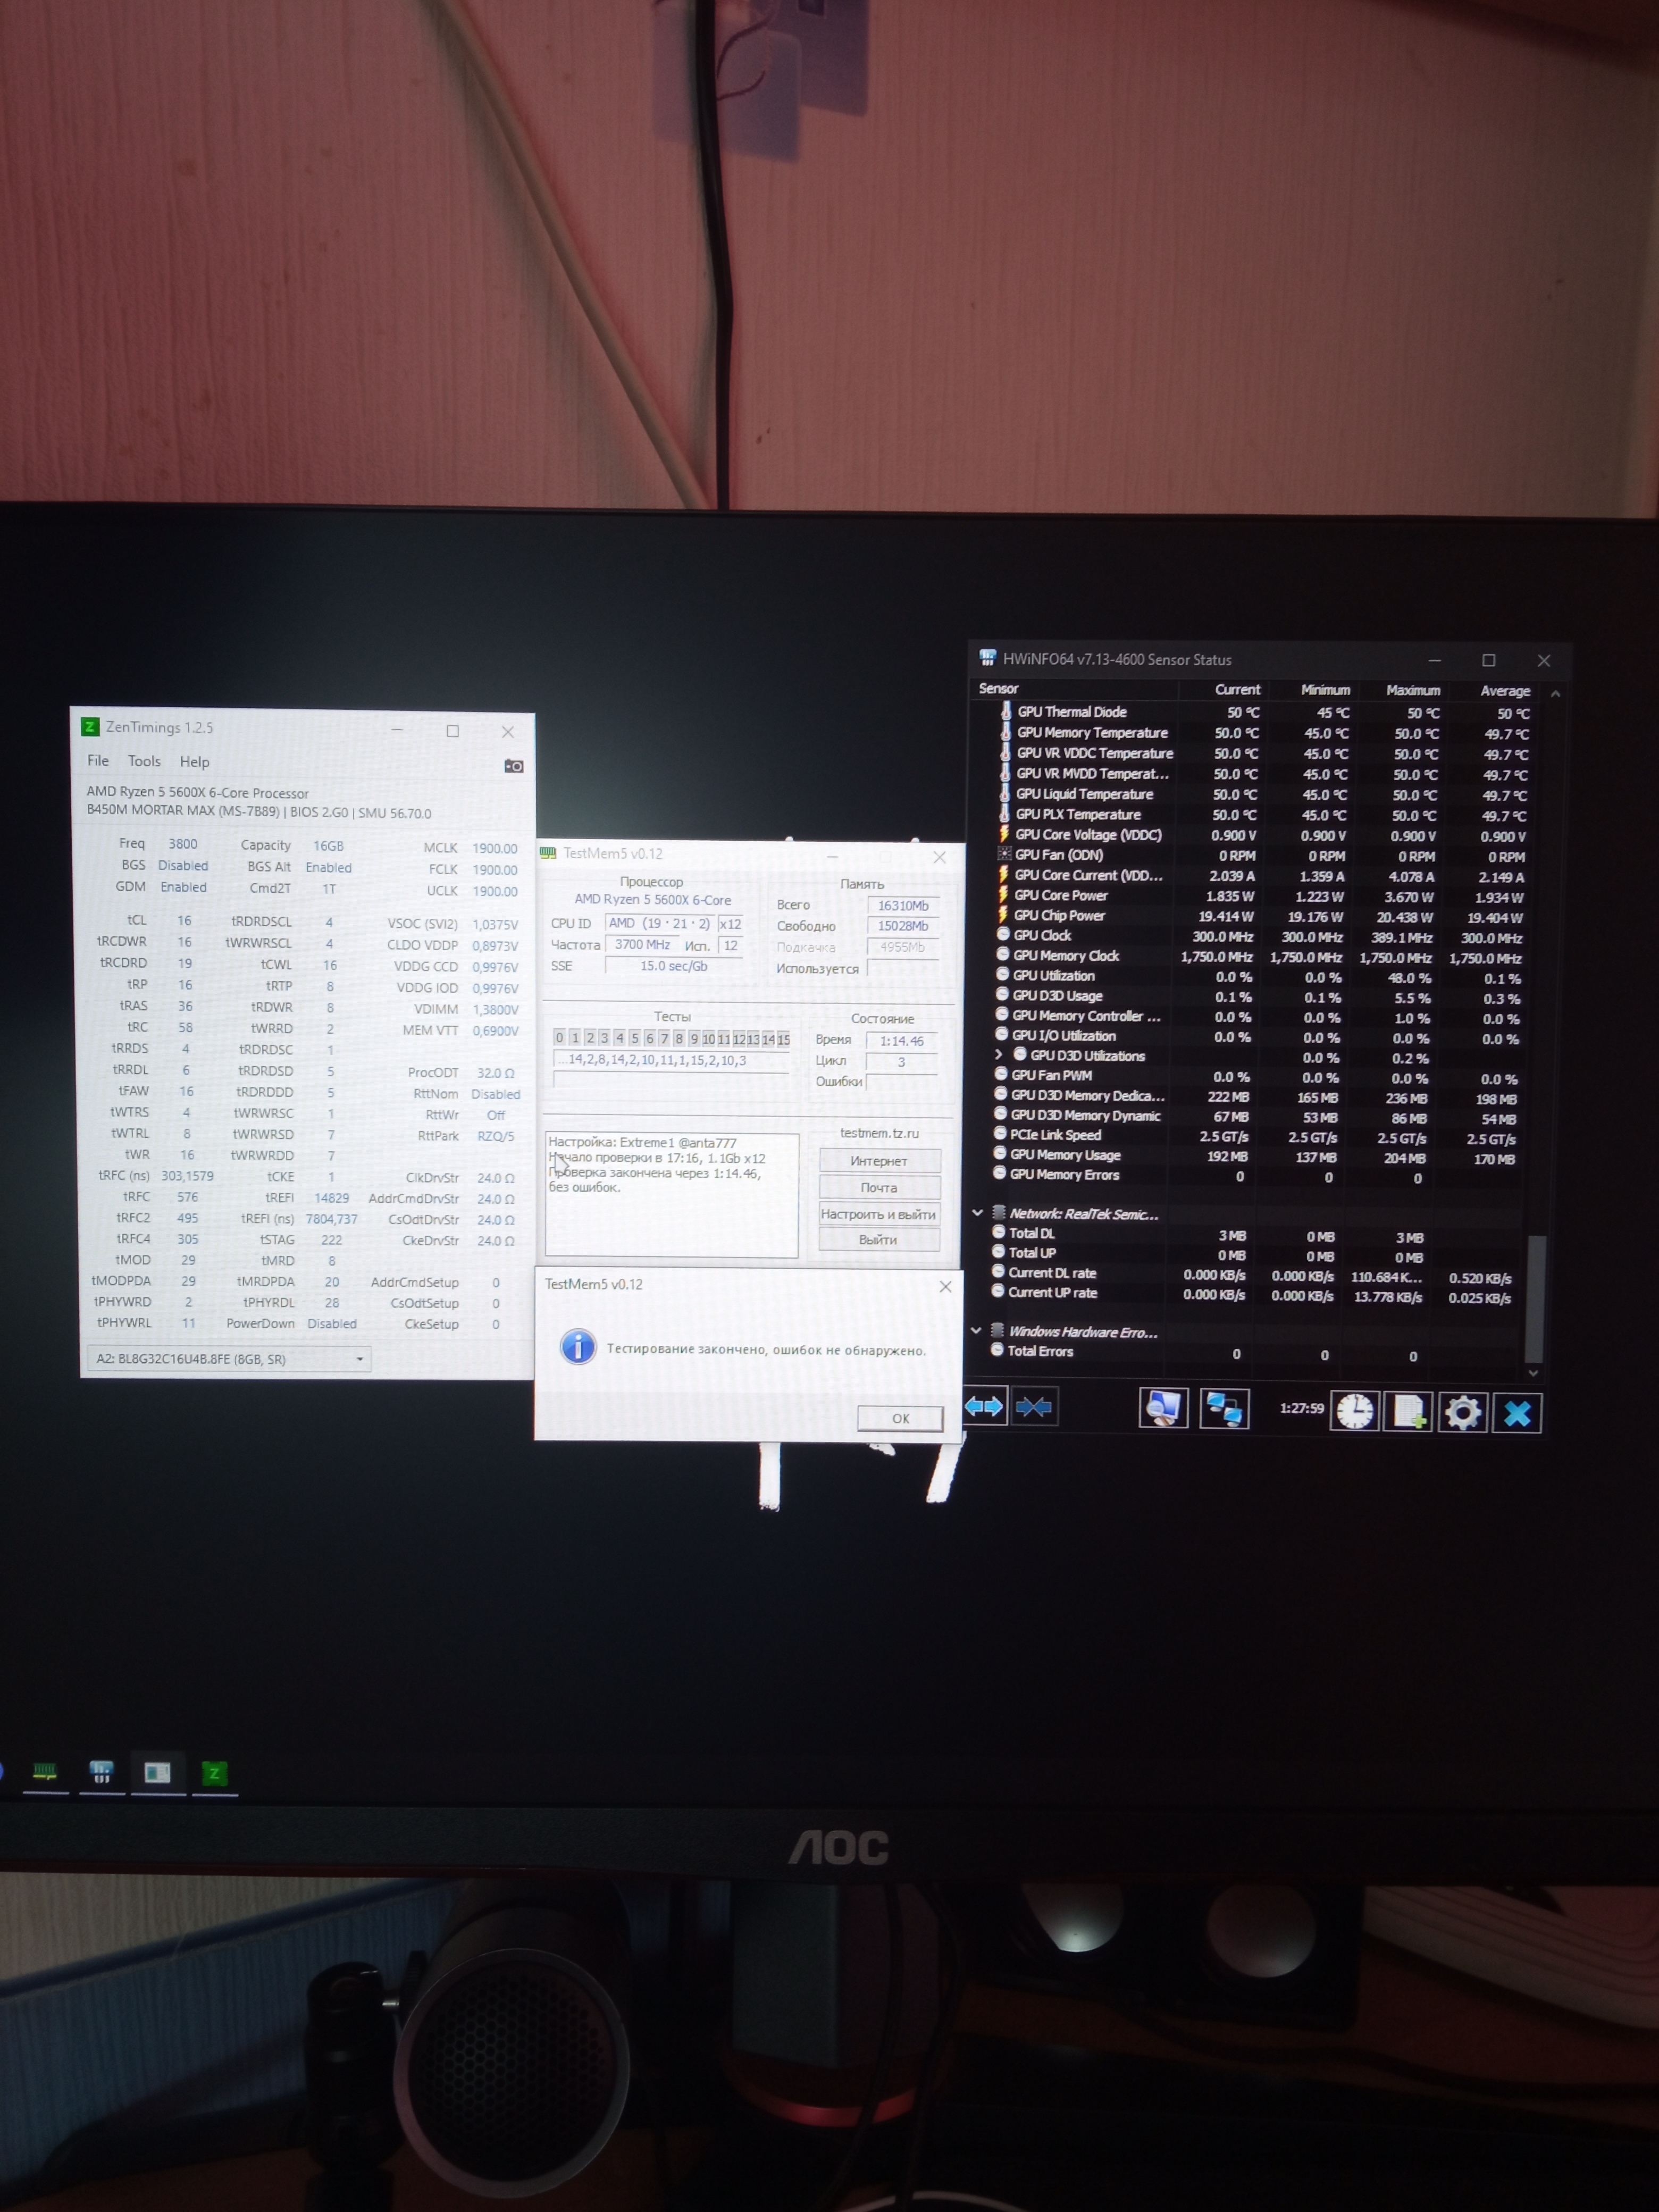Collapse Network RealTek sensor group

coord(977,1213)
